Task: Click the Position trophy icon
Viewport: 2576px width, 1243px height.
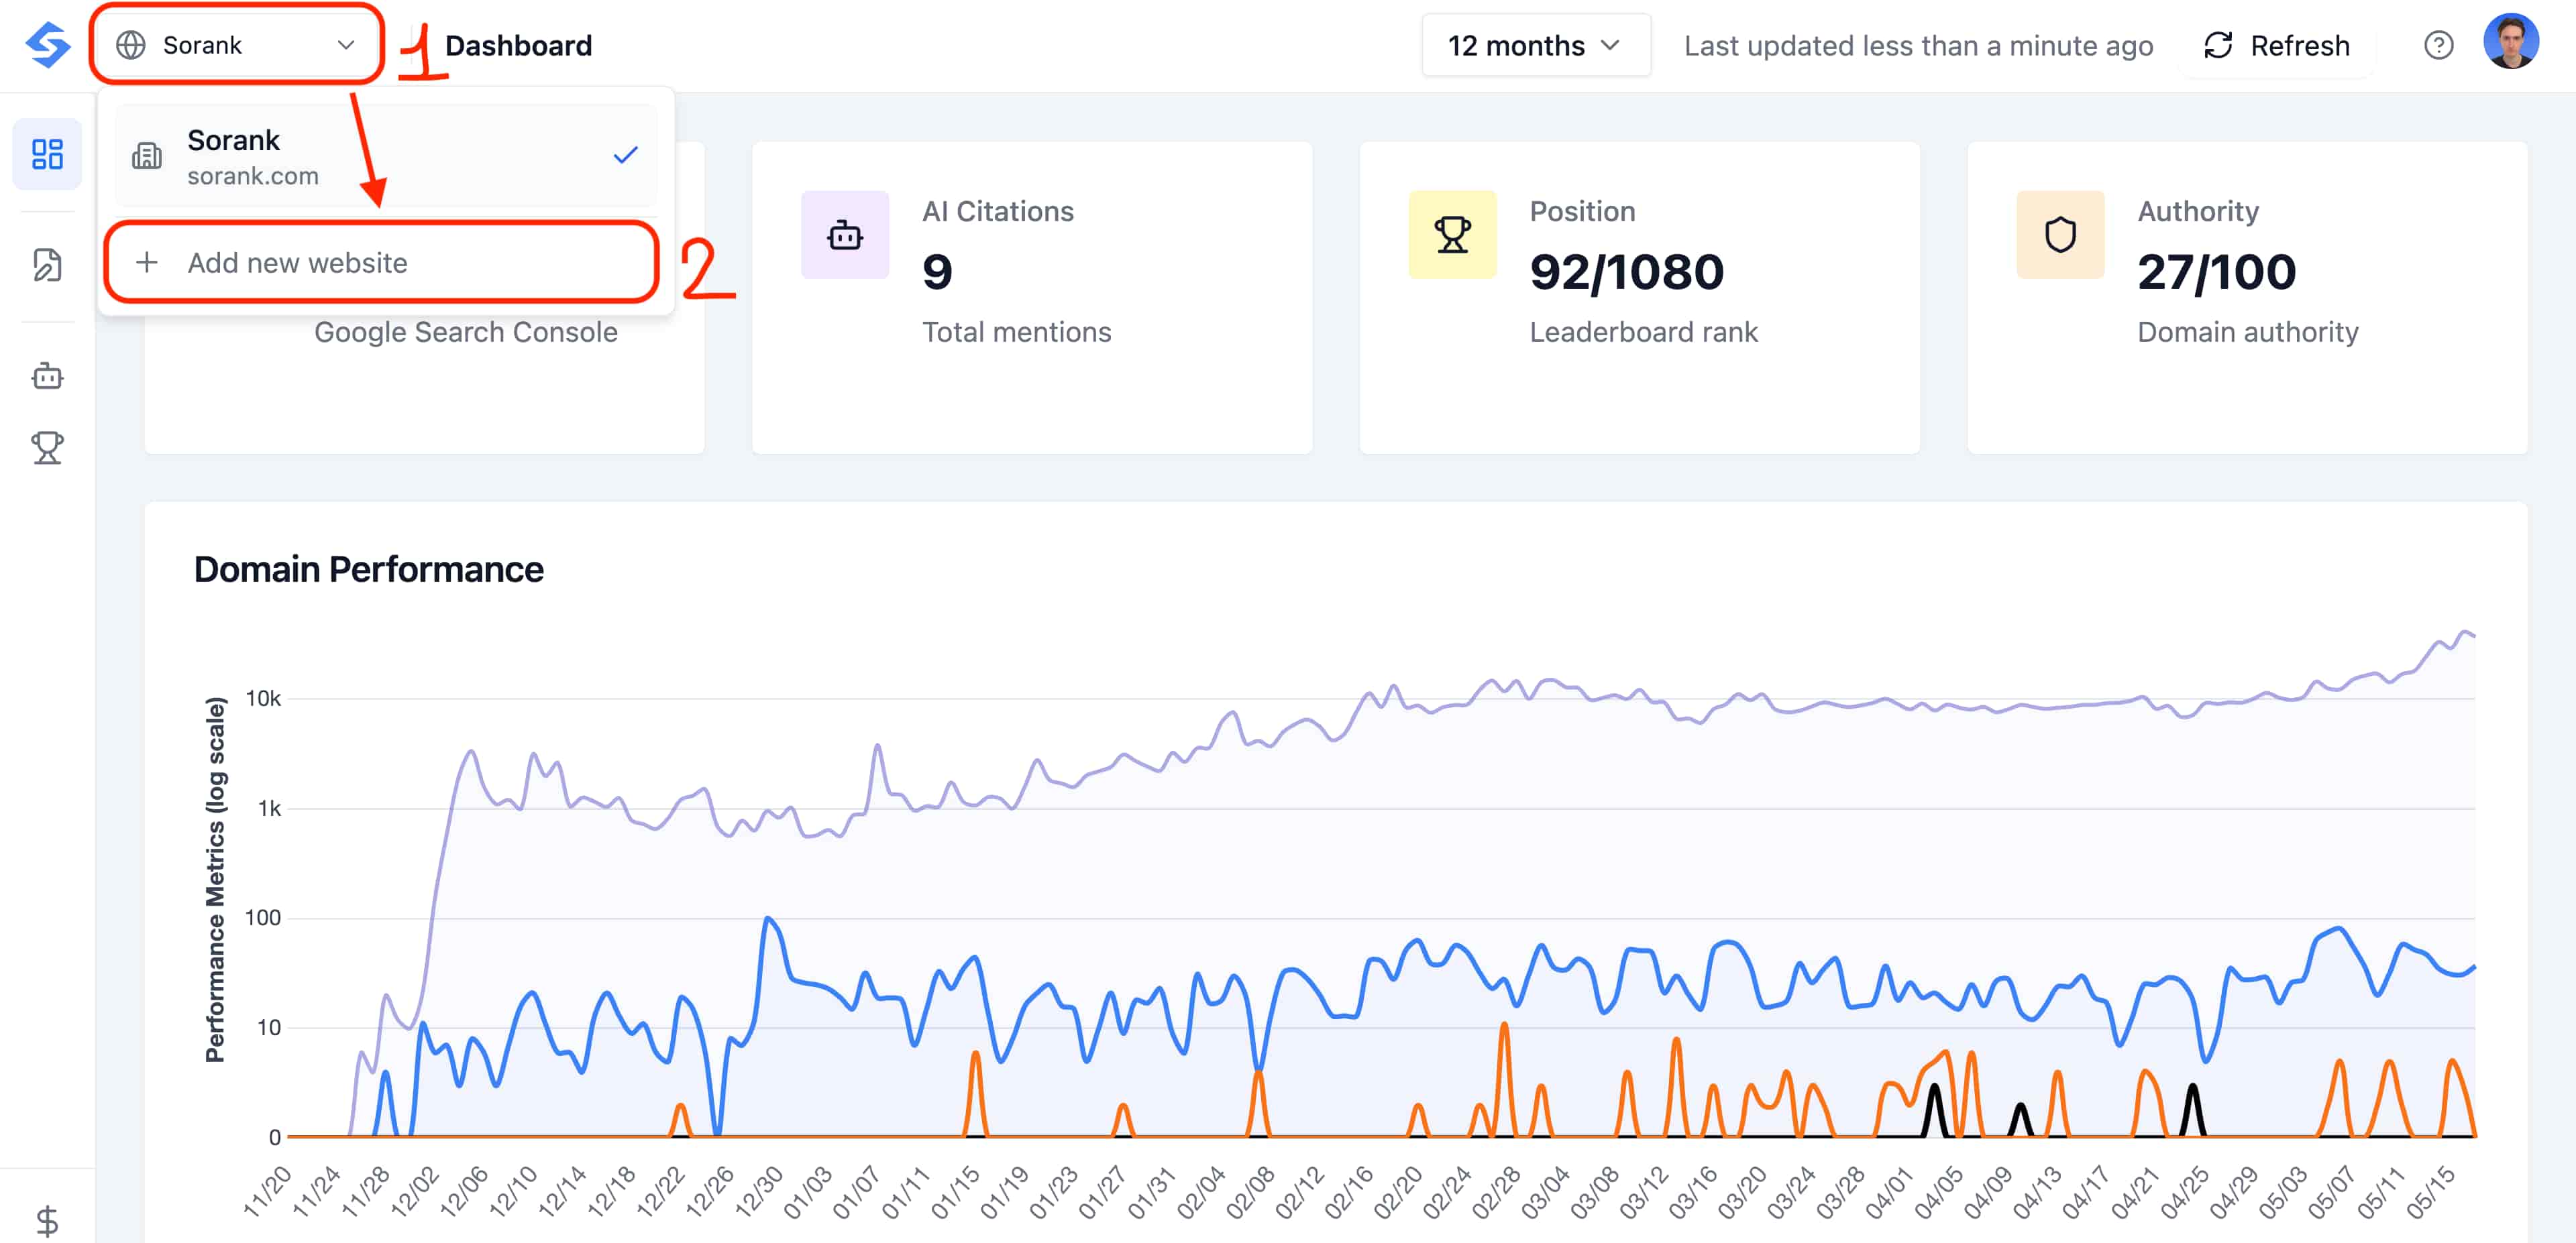Action: pyautogui.click(x=1452, y=235)
